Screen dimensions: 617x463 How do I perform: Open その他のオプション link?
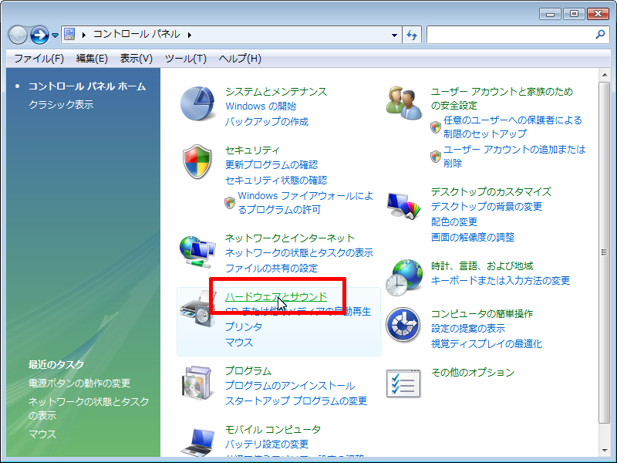pyautogui.click(x=473, y=372)
